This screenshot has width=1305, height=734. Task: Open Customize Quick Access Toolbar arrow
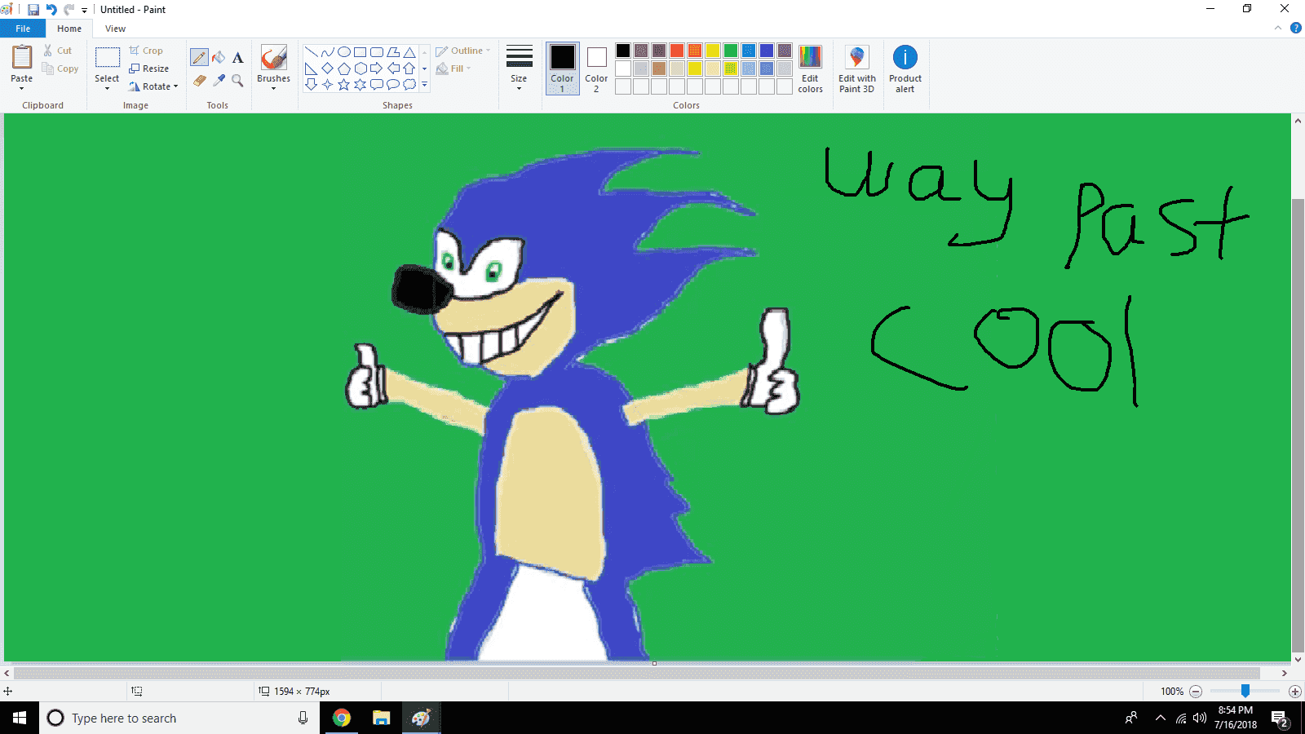[x=84, y=10]
